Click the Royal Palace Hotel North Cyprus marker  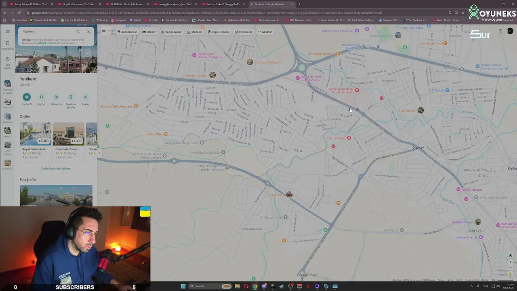194,55
